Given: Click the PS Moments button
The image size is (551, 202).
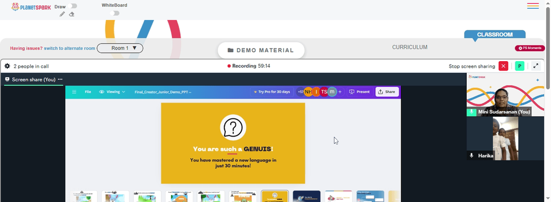Looking at the screenshot, I should (530, 48).
